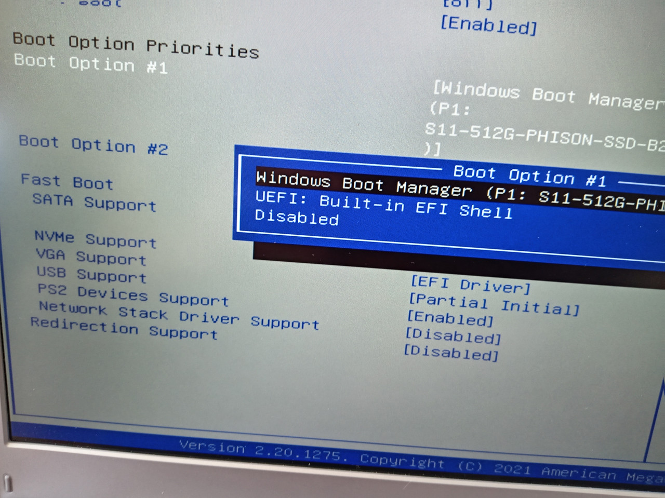
Task: Change the [EFI Driver] value
Action: click(x=471, y=285)
